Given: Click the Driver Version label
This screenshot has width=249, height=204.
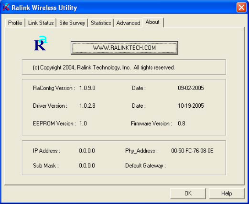Looking at the screenshot, I should (x=50, y=106).
